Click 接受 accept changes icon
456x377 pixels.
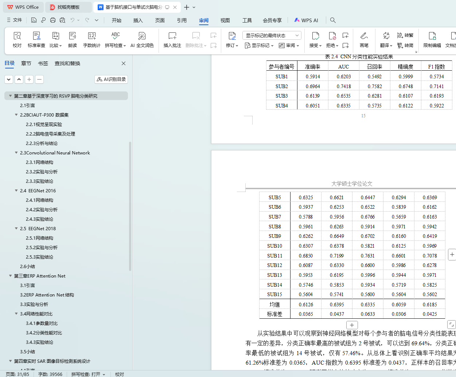click(315, 36)
